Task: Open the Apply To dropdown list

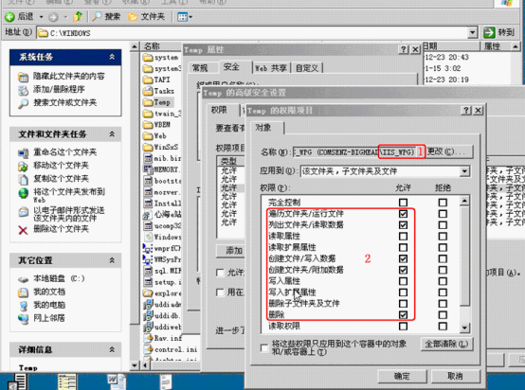Action: 464,171
